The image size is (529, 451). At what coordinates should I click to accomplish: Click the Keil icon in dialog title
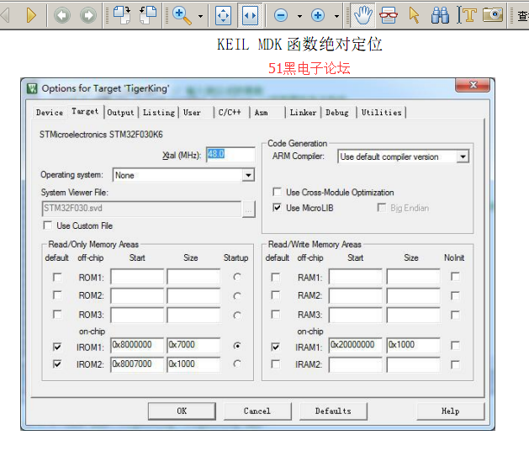point(32,89)
